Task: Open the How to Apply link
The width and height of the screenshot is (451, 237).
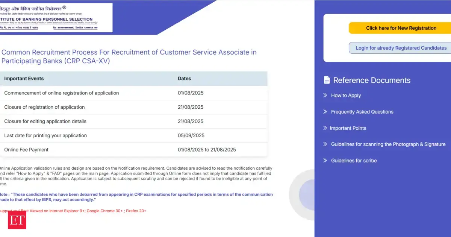Action: [346, 96]
